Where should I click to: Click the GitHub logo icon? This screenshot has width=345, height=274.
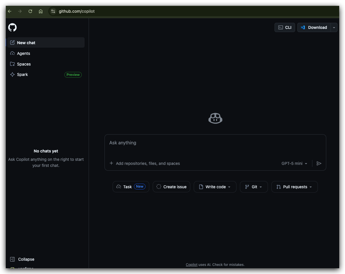click(x=12, y=27)
